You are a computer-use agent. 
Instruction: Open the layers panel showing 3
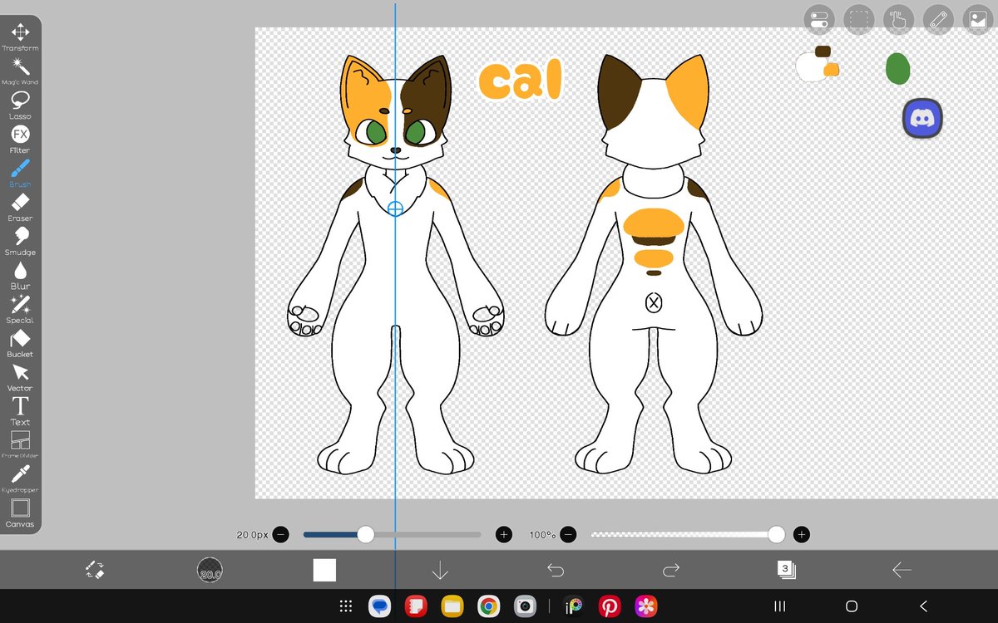786,570
